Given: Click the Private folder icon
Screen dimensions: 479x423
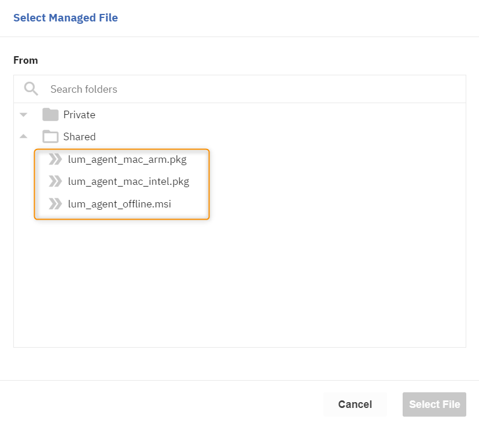Looking at the screenshot, I should click(50, 115).
